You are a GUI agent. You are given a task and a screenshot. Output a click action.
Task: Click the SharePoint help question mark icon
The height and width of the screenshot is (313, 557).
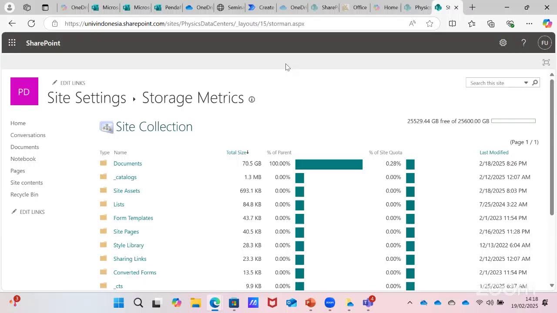(x=523, y=43)
